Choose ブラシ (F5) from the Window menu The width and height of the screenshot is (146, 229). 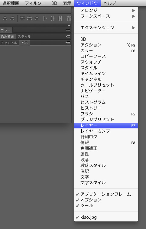tap(106, 114)
